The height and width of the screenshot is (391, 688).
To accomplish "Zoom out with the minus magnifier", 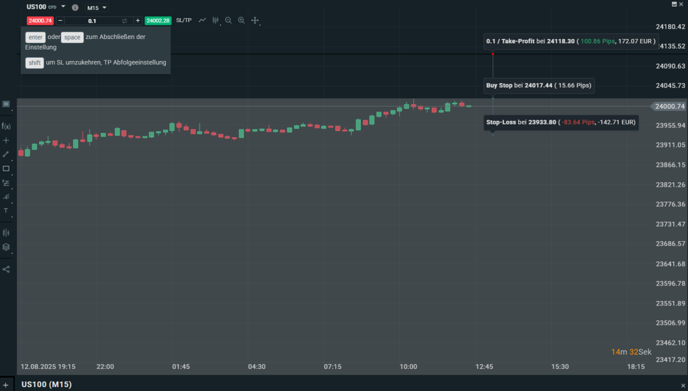I will tap(228, 20).
